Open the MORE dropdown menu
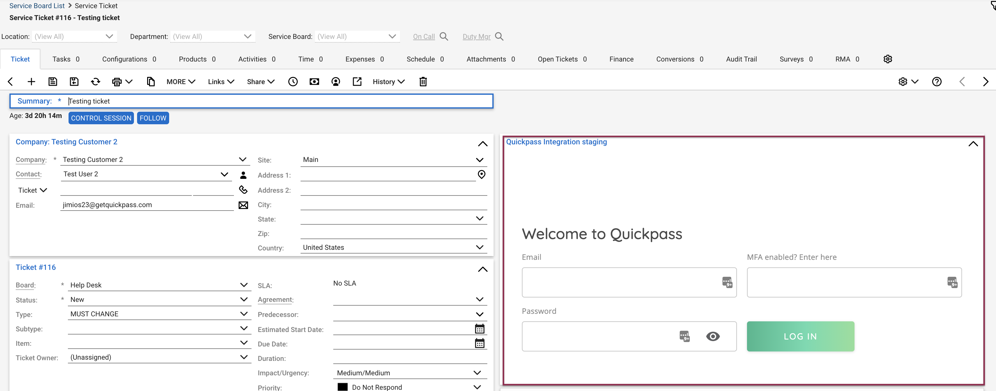 [x=180, y=82]
